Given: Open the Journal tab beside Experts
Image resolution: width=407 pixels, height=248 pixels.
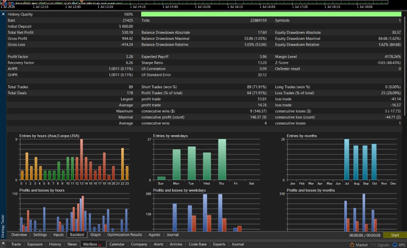Looking at the screenshot, I should click(x=238, y=244).
